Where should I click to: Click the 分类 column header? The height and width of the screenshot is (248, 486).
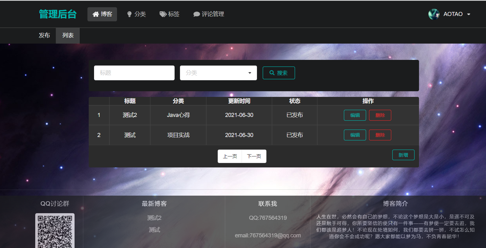[178, 101]
